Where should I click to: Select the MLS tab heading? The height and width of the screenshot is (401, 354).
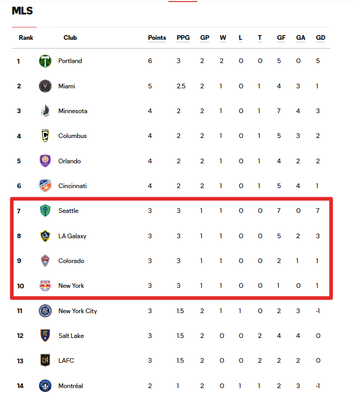pos(22,11)
